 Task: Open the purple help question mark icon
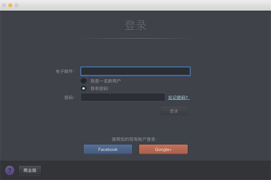[x=9, y=171]
